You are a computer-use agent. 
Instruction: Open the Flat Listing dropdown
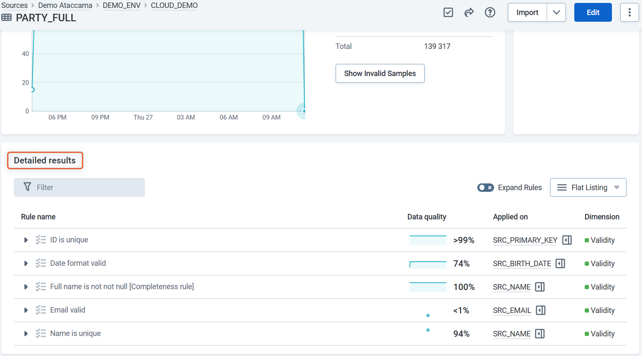click(588, 187)
